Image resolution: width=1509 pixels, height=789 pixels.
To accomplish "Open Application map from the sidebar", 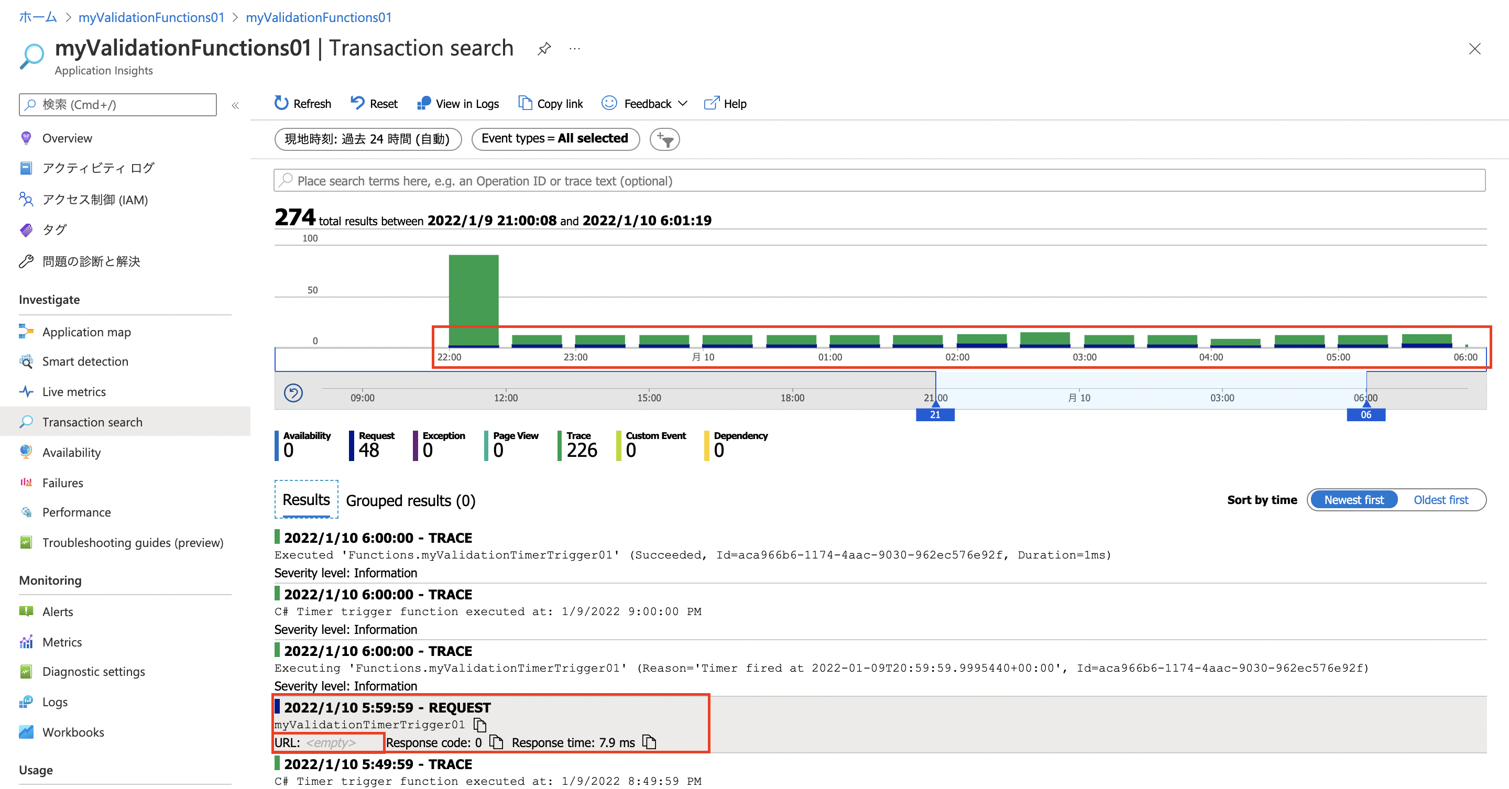I will [x=86, y=332].
